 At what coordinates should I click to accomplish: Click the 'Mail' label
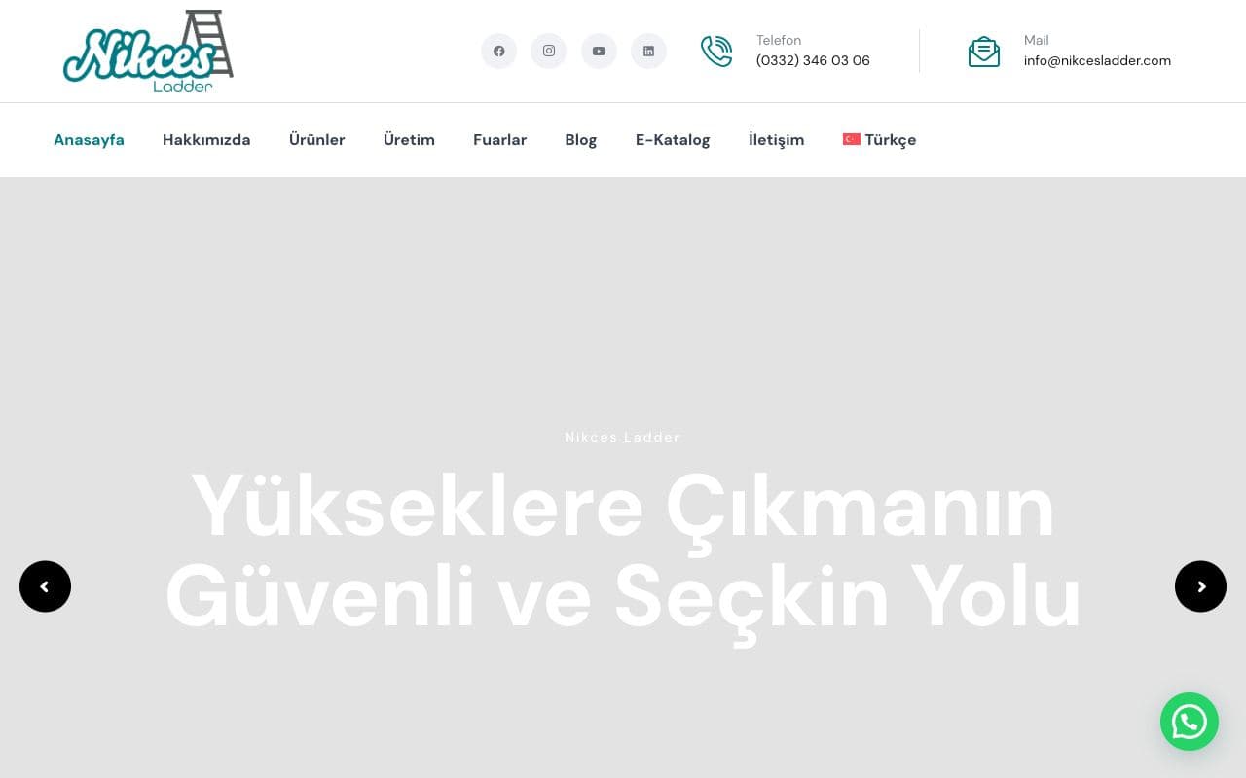pyautogui.click(x=1037, y=40)
